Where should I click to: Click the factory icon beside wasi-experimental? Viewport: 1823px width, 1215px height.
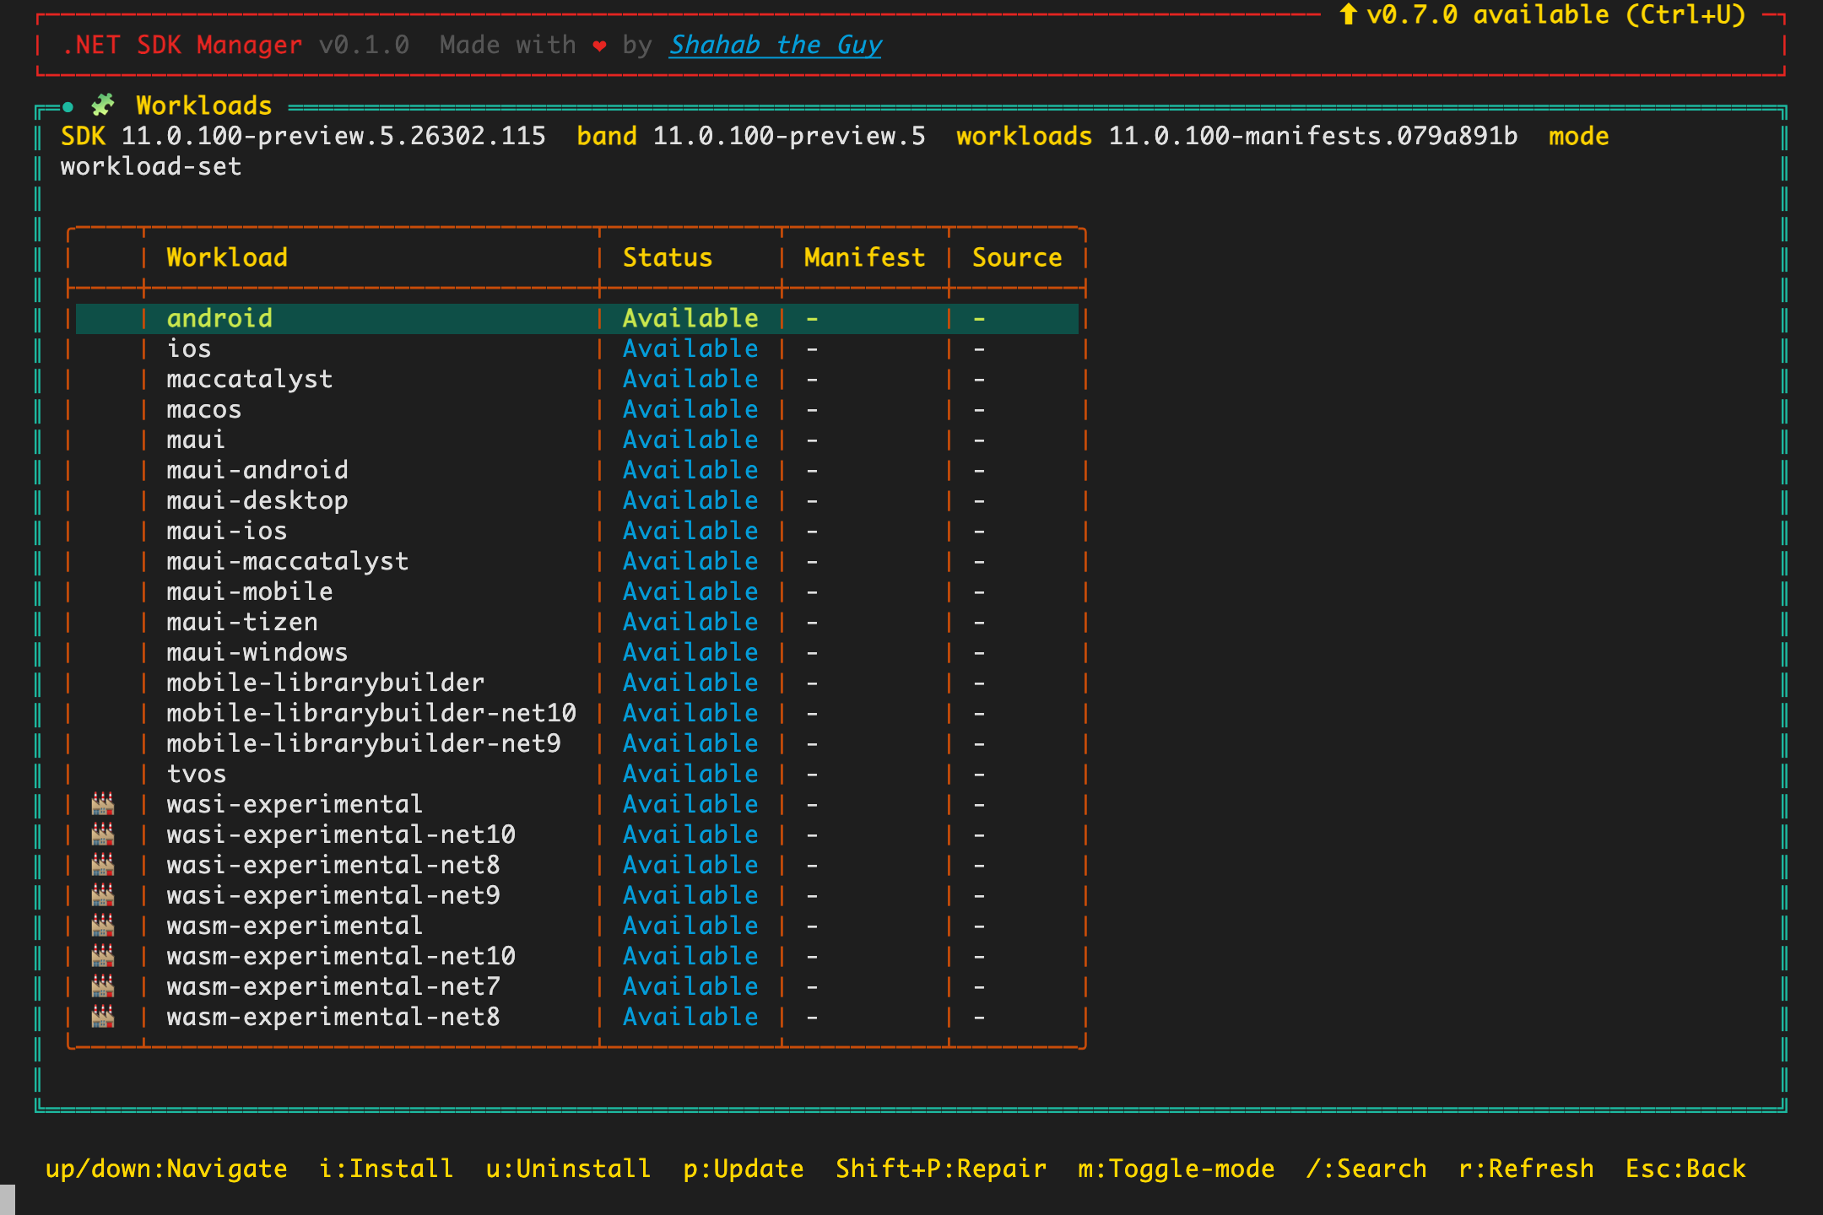click(x=103, y=804)
